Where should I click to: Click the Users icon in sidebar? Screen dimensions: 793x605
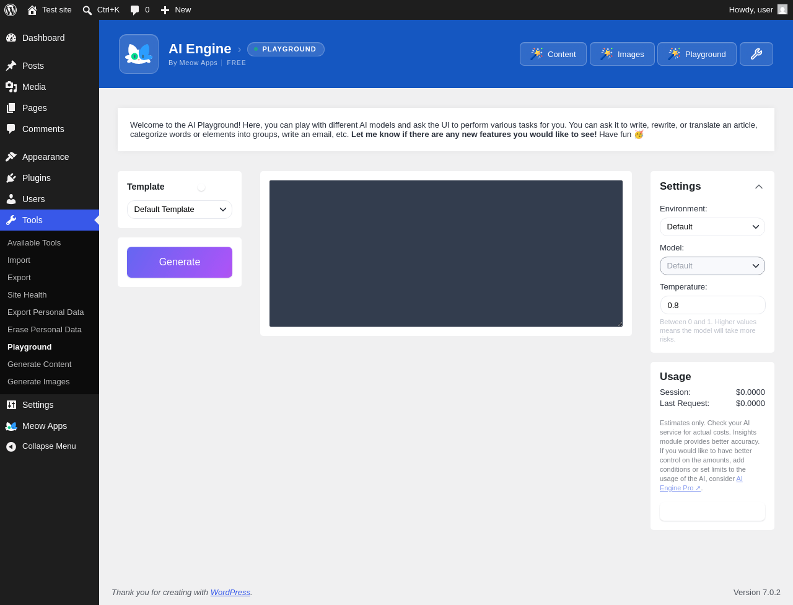[11, 199]
